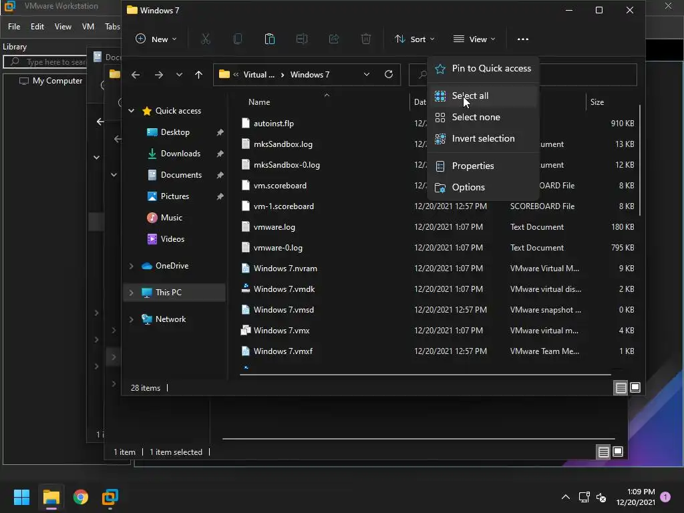
Task: Open Documents in Quick access
Action: pyautogui.click(x=181, y=175)
